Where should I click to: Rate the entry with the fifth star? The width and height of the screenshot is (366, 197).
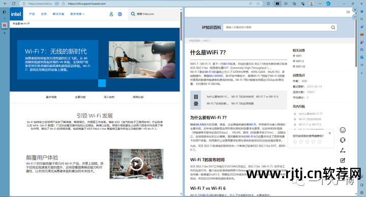tap(320, 142)
